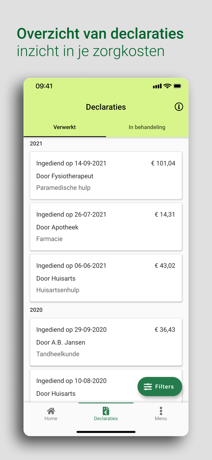Select the Declaraties euro document icon
Screen dimensions: 212x460
(x=106, y=411)
